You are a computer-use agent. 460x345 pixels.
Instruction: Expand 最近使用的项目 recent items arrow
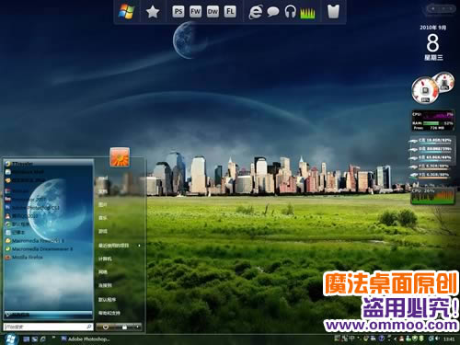pyautogui.click(x=140, y=246)
